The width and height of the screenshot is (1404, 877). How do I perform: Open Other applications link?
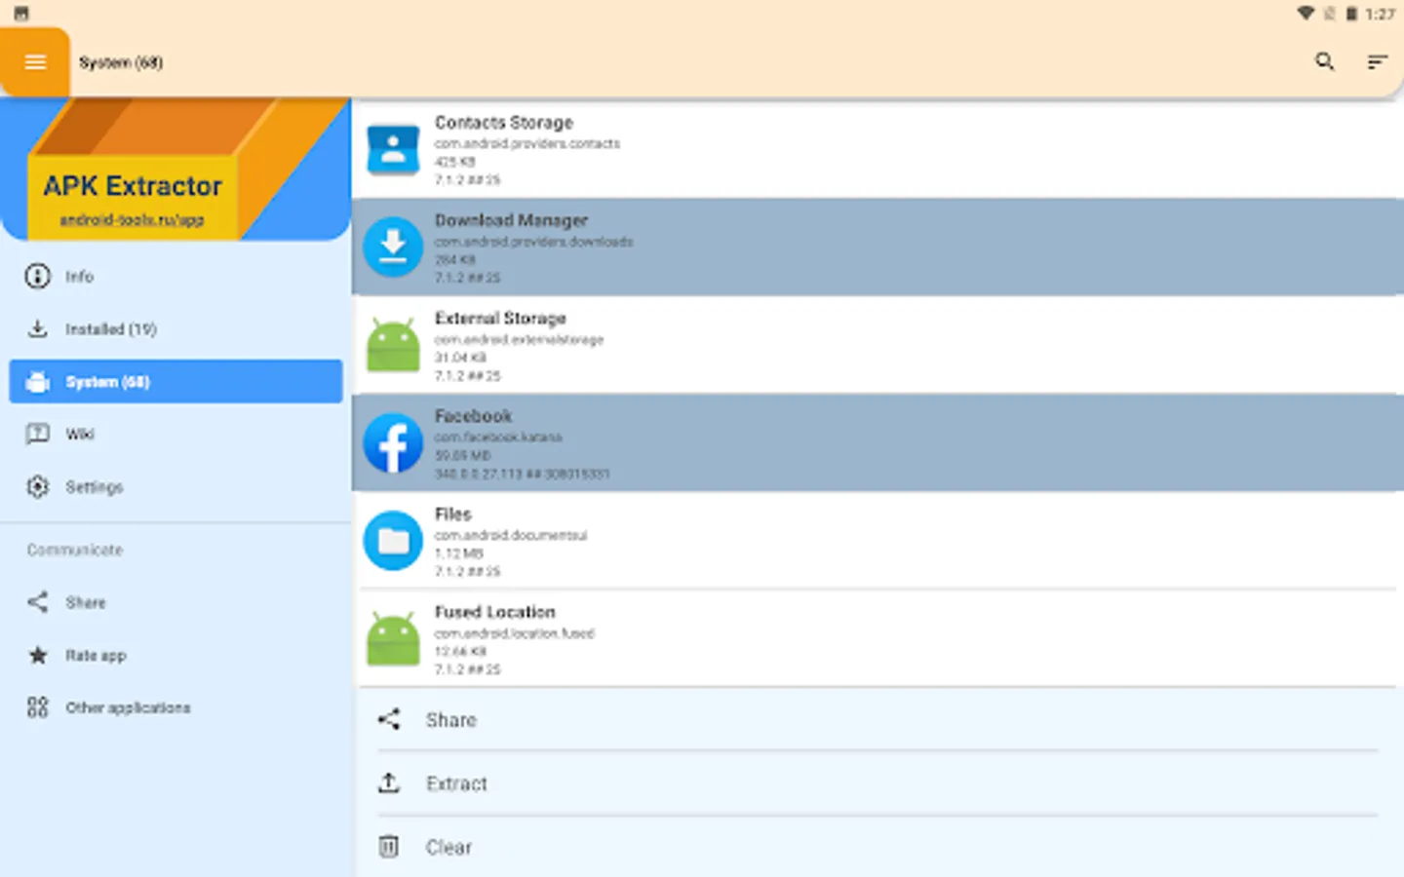click(x=175, y=707)
